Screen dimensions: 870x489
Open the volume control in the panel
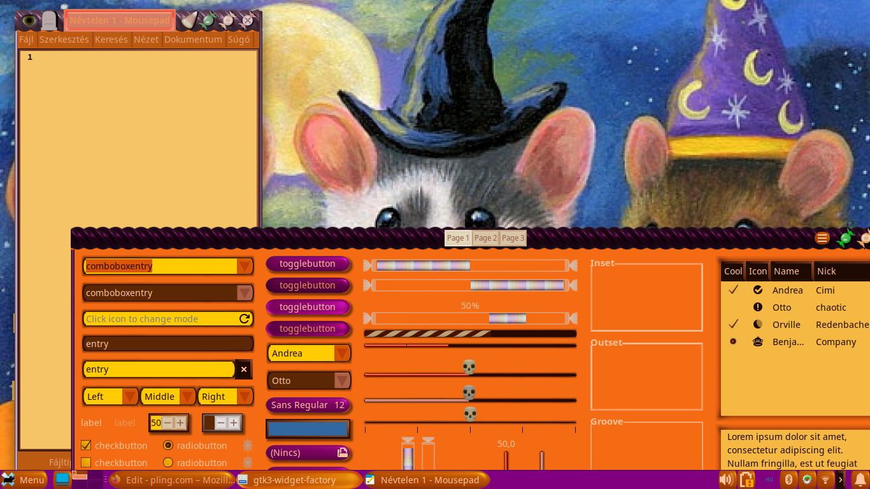pos(726,479)
